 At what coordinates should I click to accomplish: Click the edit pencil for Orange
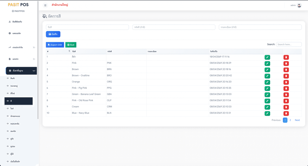pos(267,82)
